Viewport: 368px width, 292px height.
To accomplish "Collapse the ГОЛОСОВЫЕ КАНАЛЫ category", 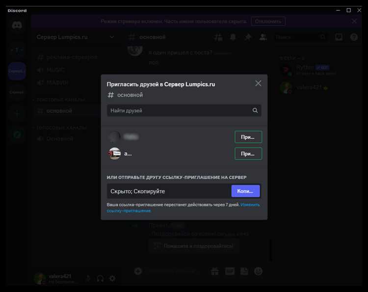I will (x=60, y=128).
